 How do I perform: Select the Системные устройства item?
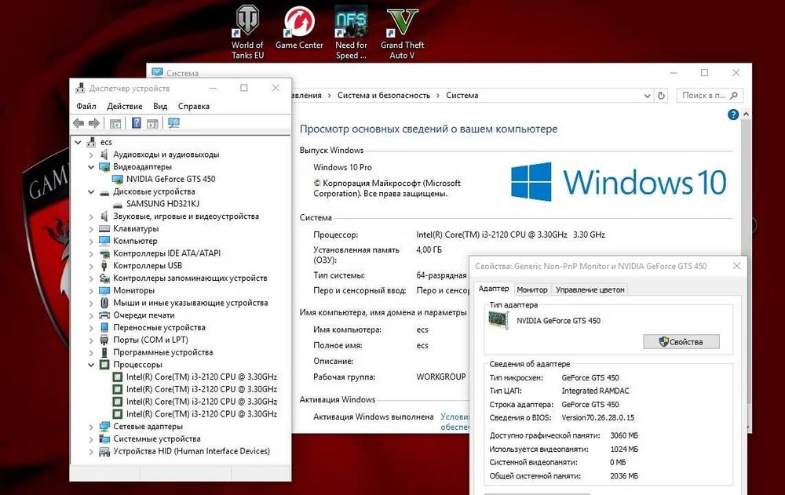click(x=157, y=439)
